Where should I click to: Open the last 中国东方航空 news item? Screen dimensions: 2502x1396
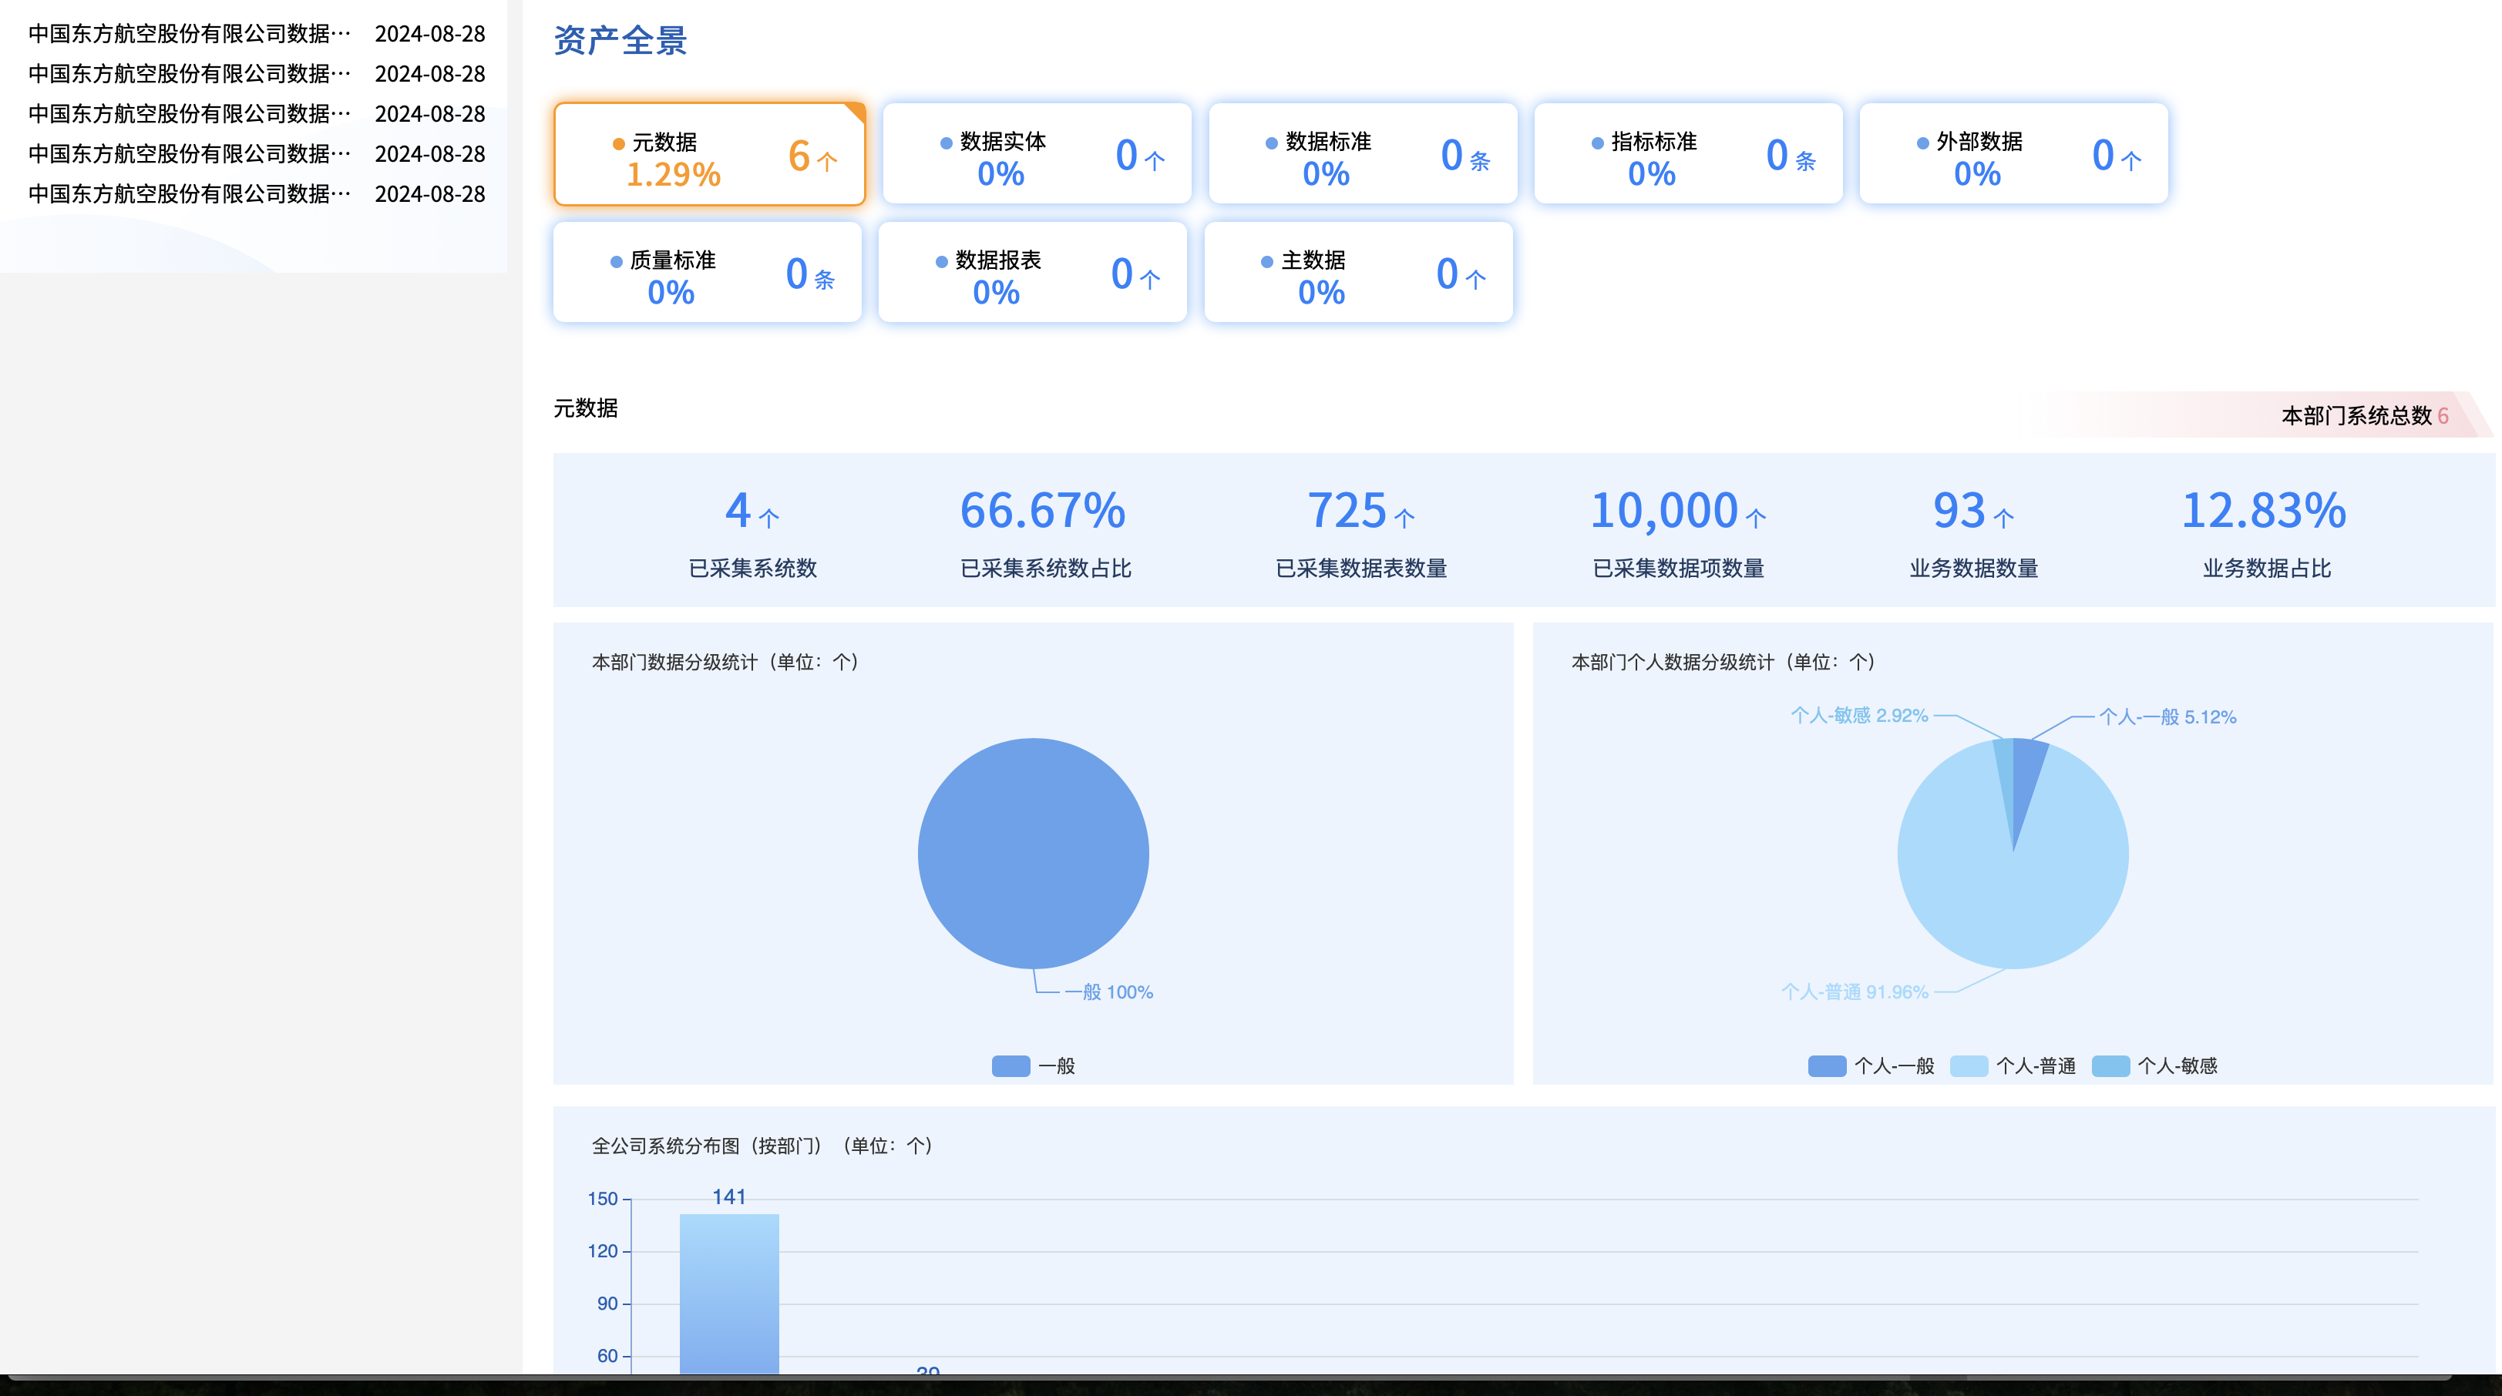tap(190, 194)
